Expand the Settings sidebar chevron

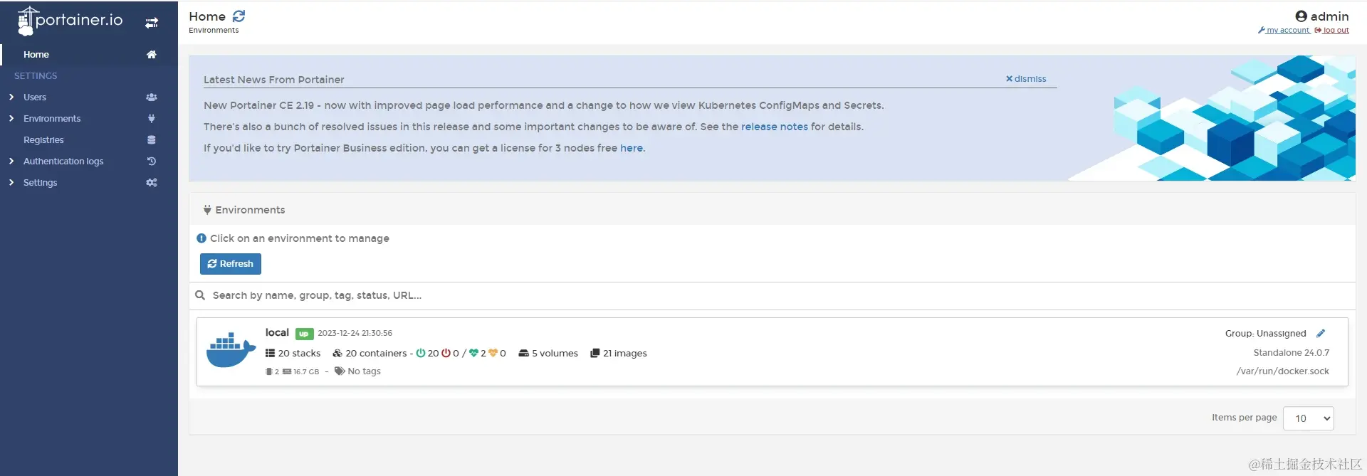(x=11, y=183)
